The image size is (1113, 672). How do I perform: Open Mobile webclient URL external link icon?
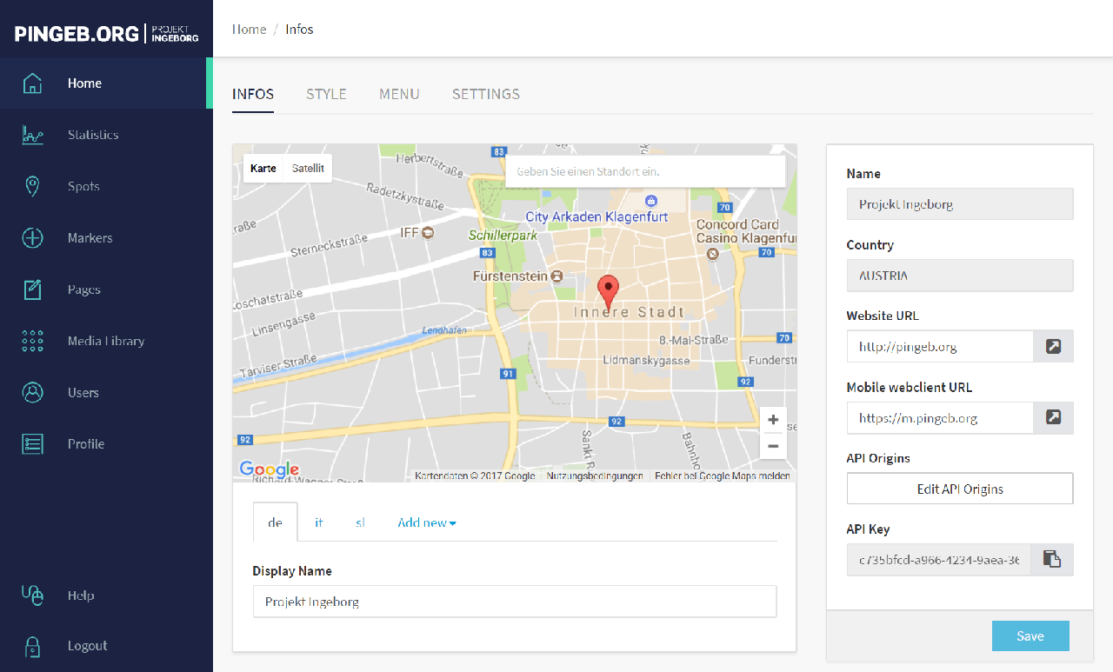(x=1053, y=417)
